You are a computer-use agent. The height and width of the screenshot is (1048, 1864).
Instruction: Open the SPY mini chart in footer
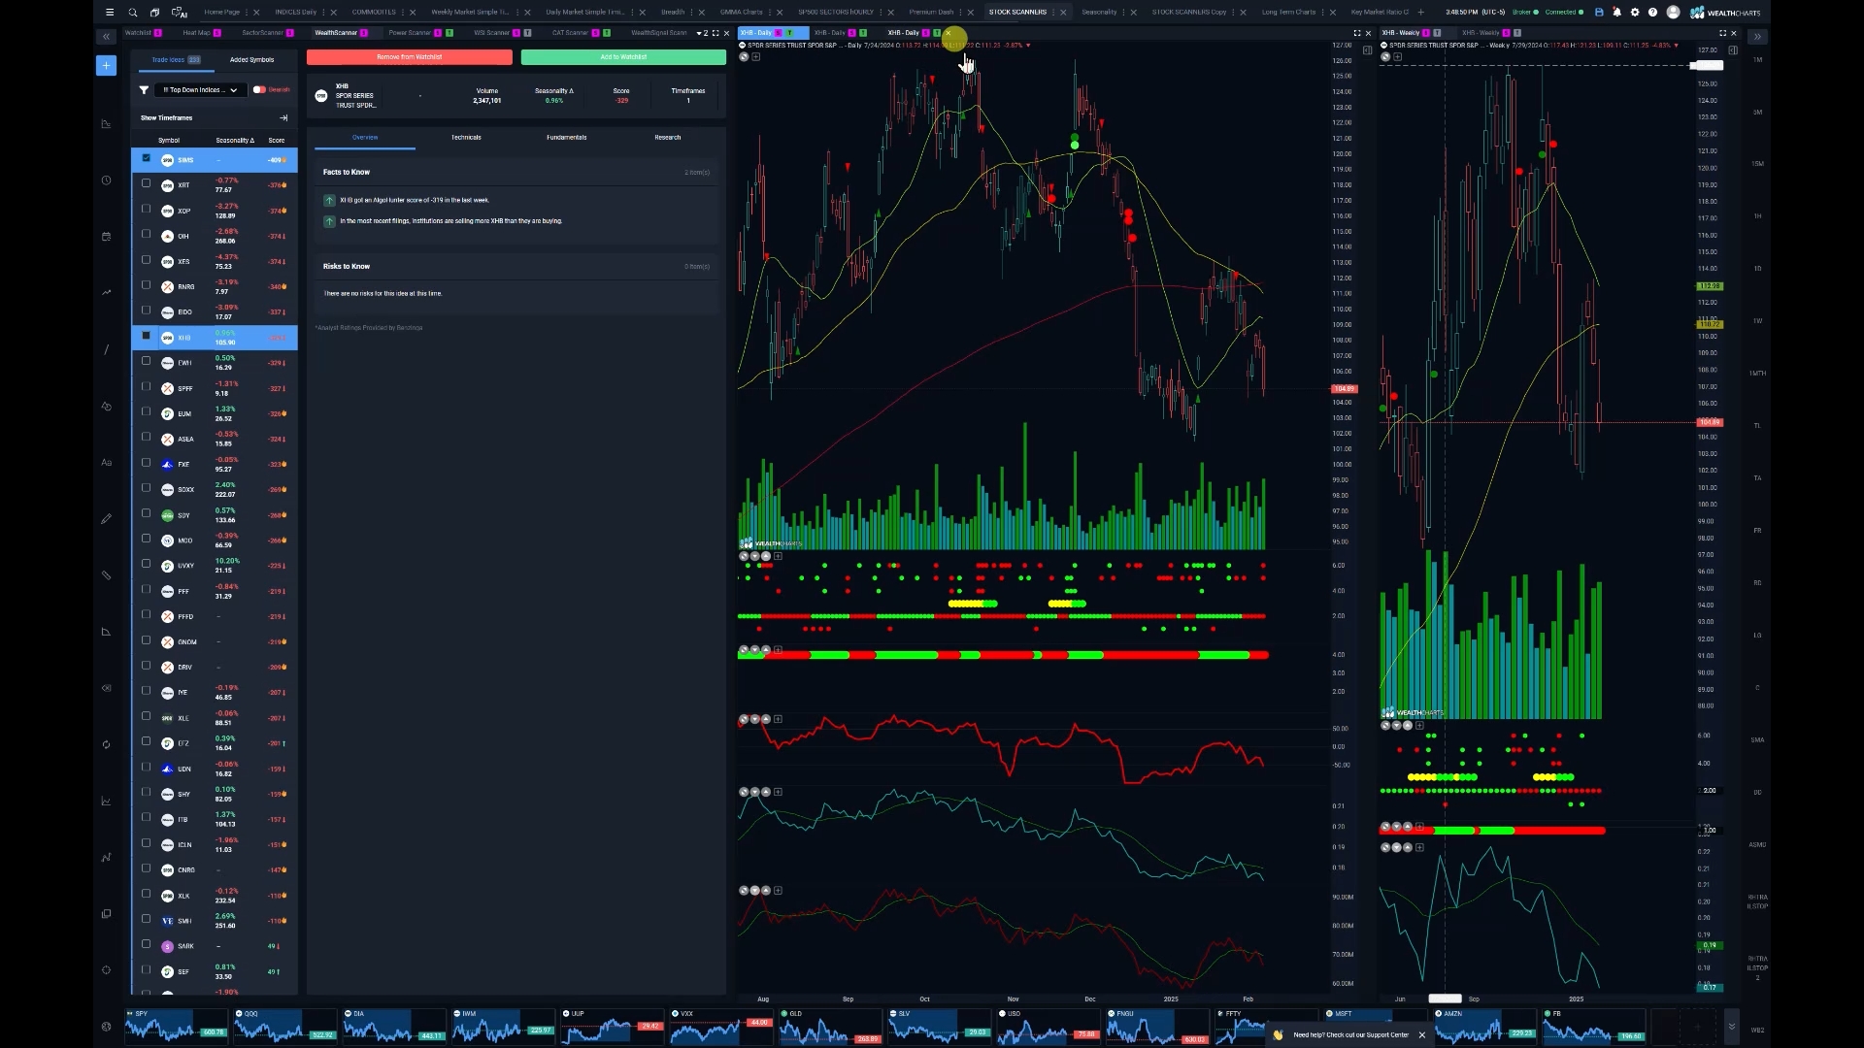[176, 1026]
